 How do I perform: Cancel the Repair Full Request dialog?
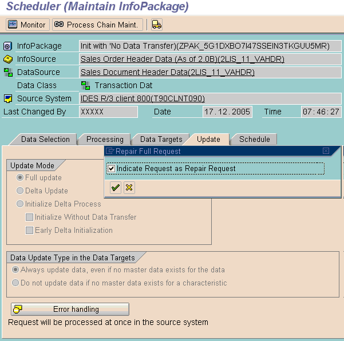(x=129, y=188)
